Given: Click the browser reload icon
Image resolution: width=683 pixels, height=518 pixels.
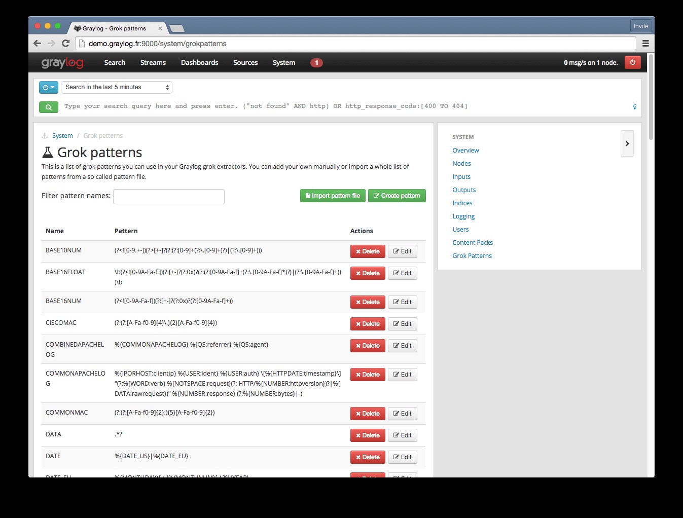Looking at the screenshot, I should pos(65,43).
